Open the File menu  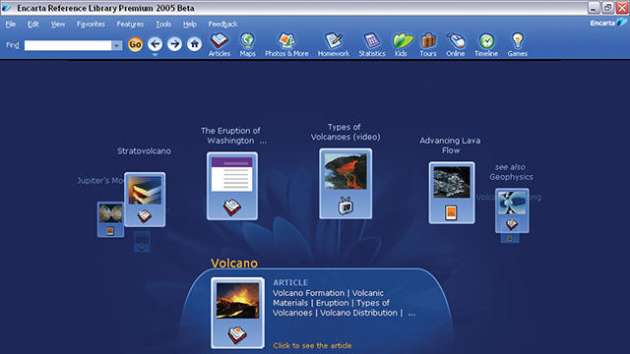11,24
